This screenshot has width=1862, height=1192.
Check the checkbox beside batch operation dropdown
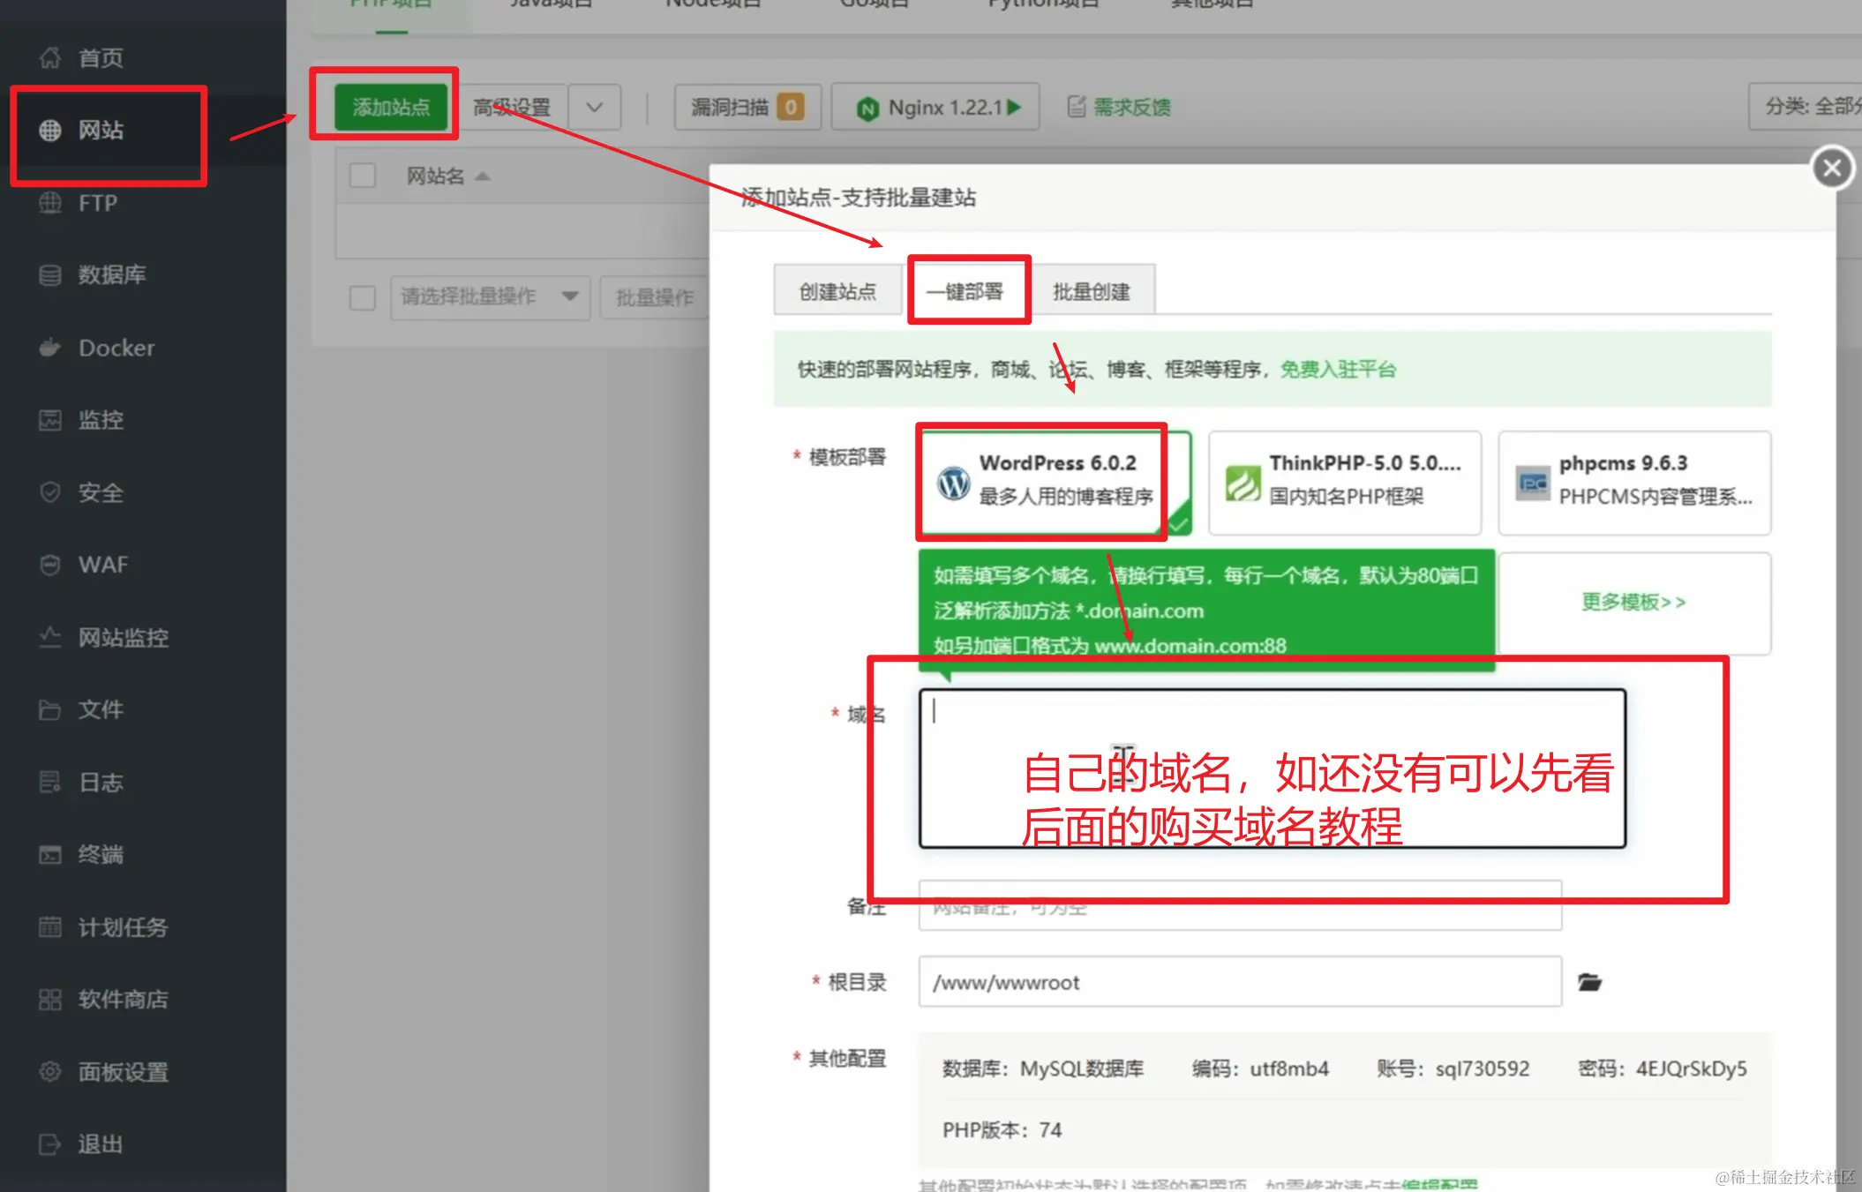(362, 297)
